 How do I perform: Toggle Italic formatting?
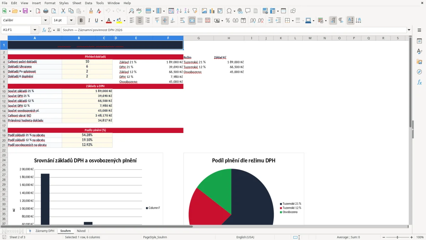point(89,21)
